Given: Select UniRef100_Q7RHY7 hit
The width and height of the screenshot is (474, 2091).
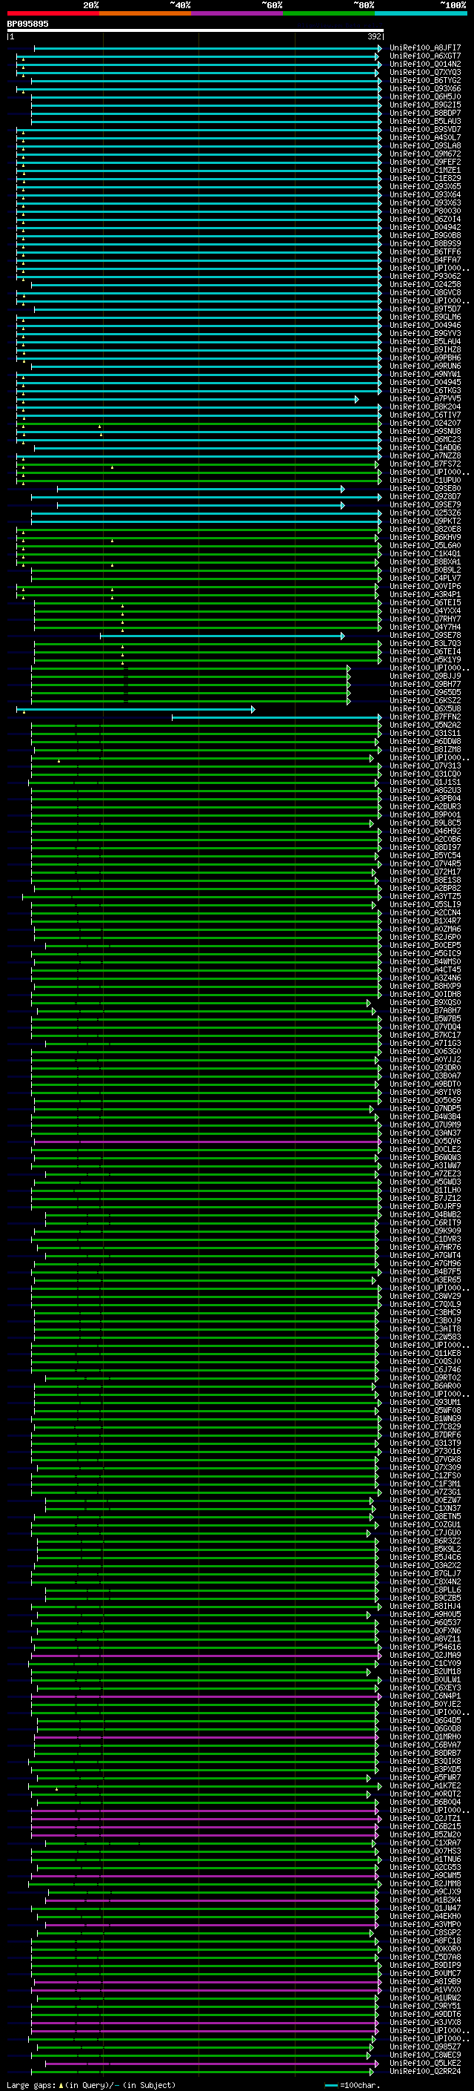Looking at the screenshot, I should point(425,619).
